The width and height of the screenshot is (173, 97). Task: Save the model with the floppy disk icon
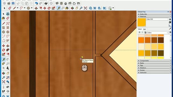point(13,4)
